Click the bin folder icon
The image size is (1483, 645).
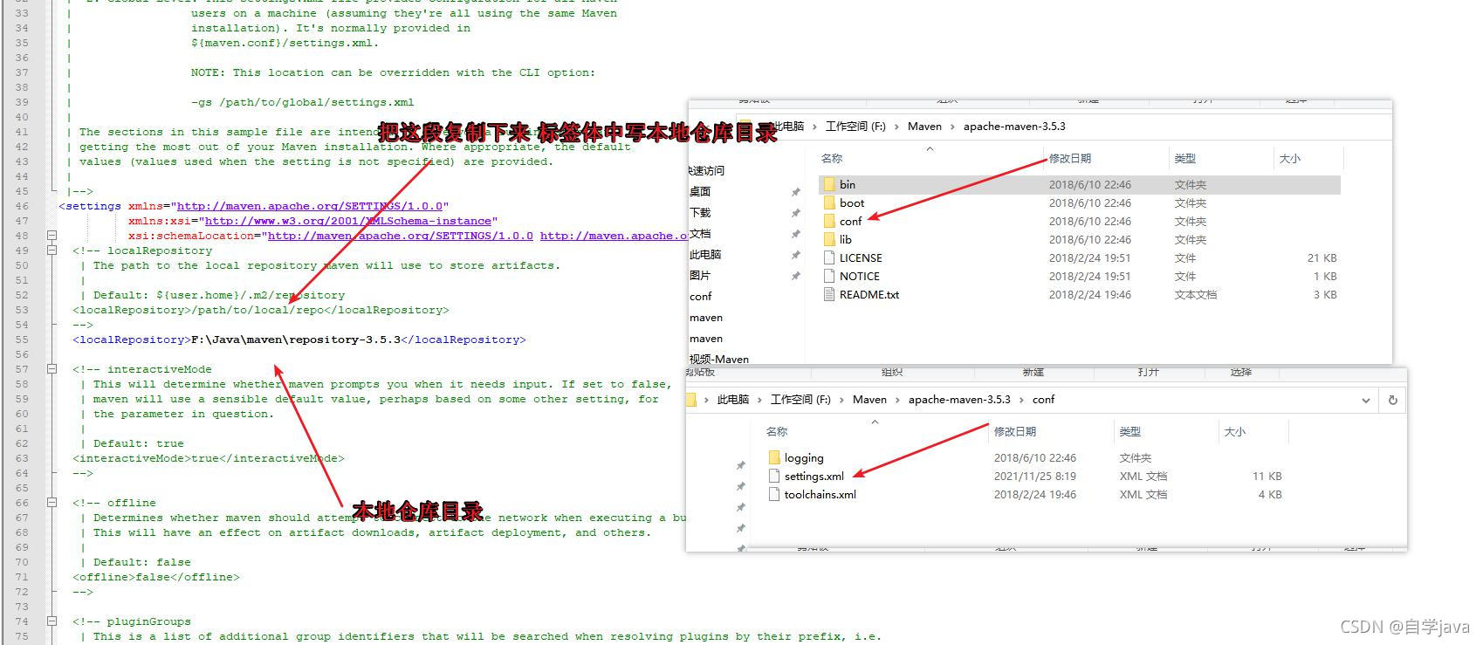point(828,184)
